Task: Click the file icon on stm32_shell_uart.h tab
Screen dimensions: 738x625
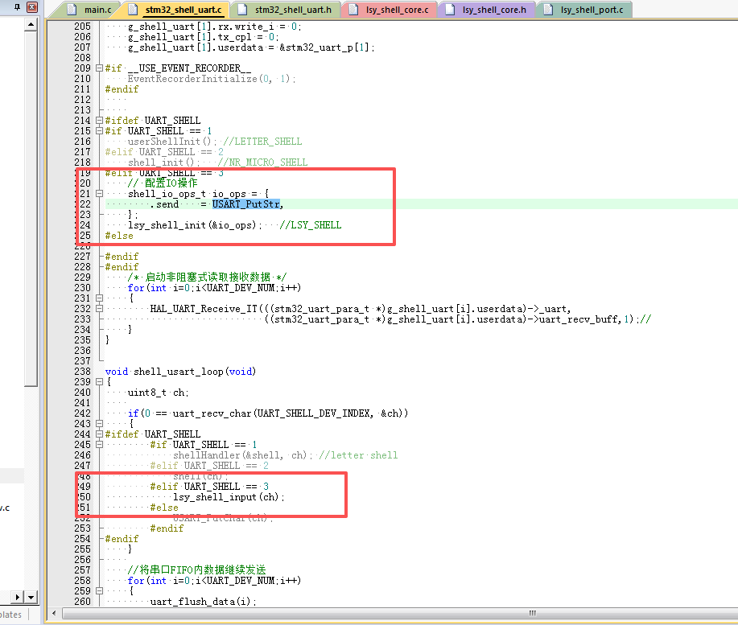Action: click(242, 10)
